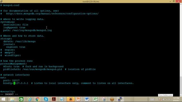Click the 'destination: file' line
This screenshot has height=102, width=182.
click(16, 25)
